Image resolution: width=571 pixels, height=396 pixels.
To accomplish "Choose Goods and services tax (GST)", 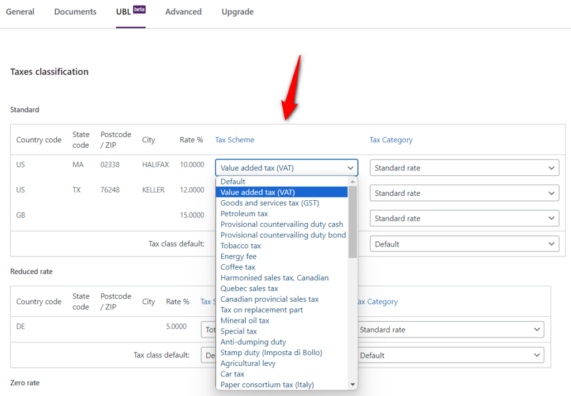I will coord(269,203).
